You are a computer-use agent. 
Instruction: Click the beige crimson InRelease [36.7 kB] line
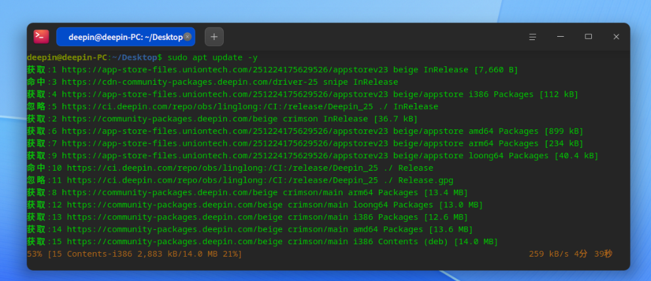coord(222,119)
